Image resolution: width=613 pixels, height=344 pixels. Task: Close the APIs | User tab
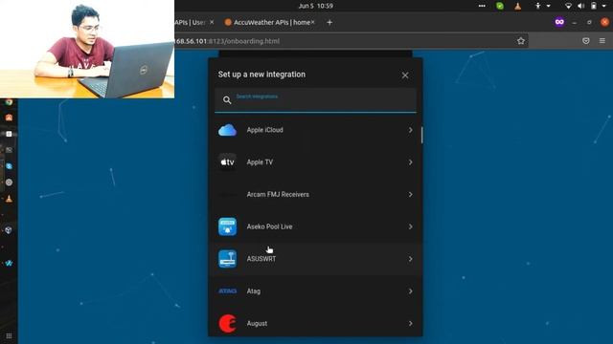tap(212, 23)
